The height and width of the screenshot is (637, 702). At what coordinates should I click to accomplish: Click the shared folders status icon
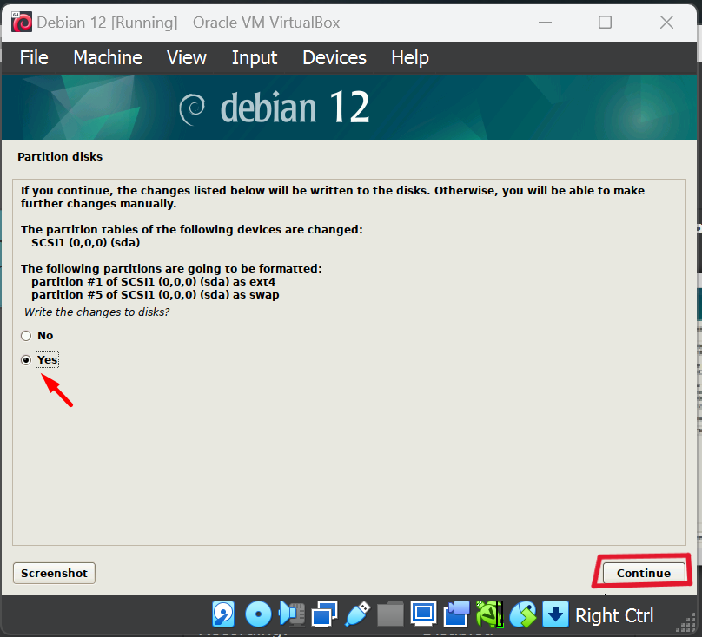tap(390, 614)
